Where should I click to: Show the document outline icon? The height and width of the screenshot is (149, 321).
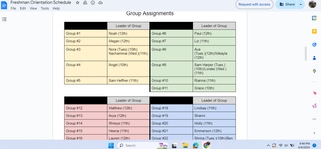click(4, 19)
